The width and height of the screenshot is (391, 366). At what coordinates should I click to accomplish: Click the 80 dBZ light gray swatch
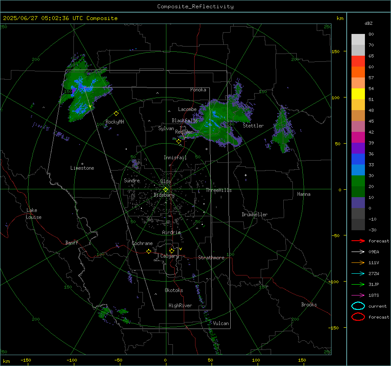[x=358, y=40]
